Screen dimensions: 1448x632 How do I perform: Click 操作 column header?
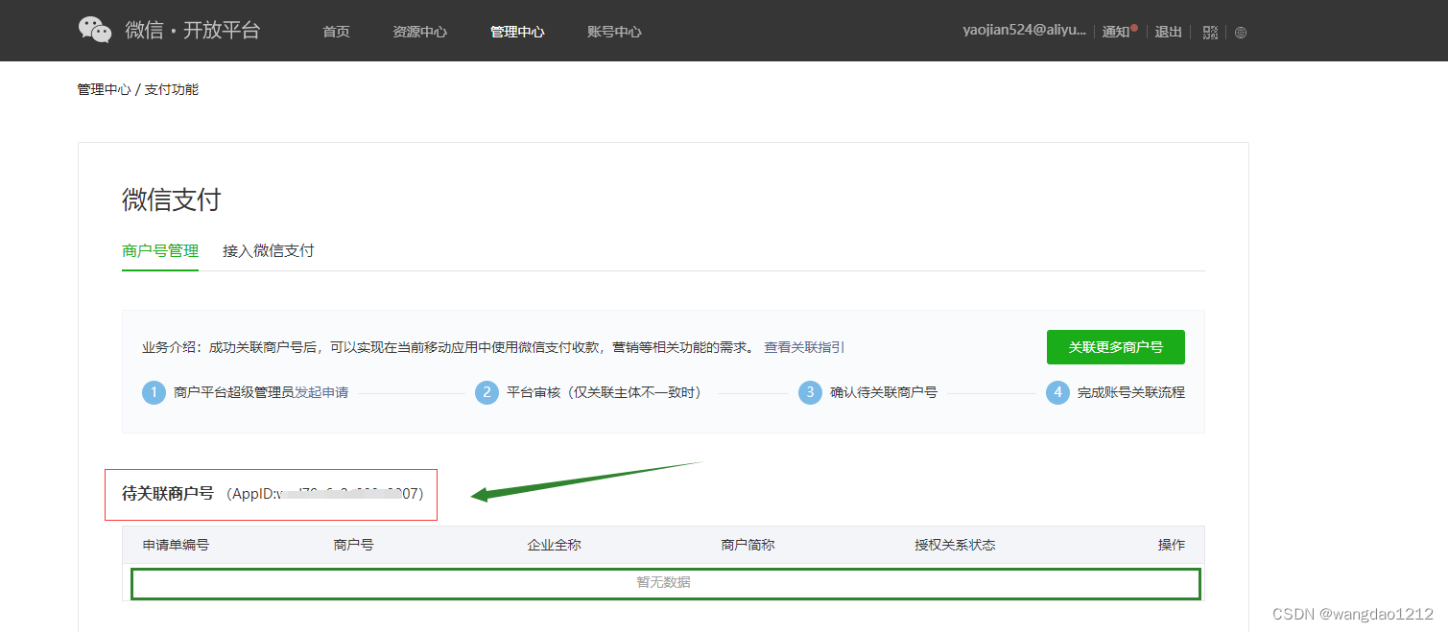click(x=1172, y=545)
